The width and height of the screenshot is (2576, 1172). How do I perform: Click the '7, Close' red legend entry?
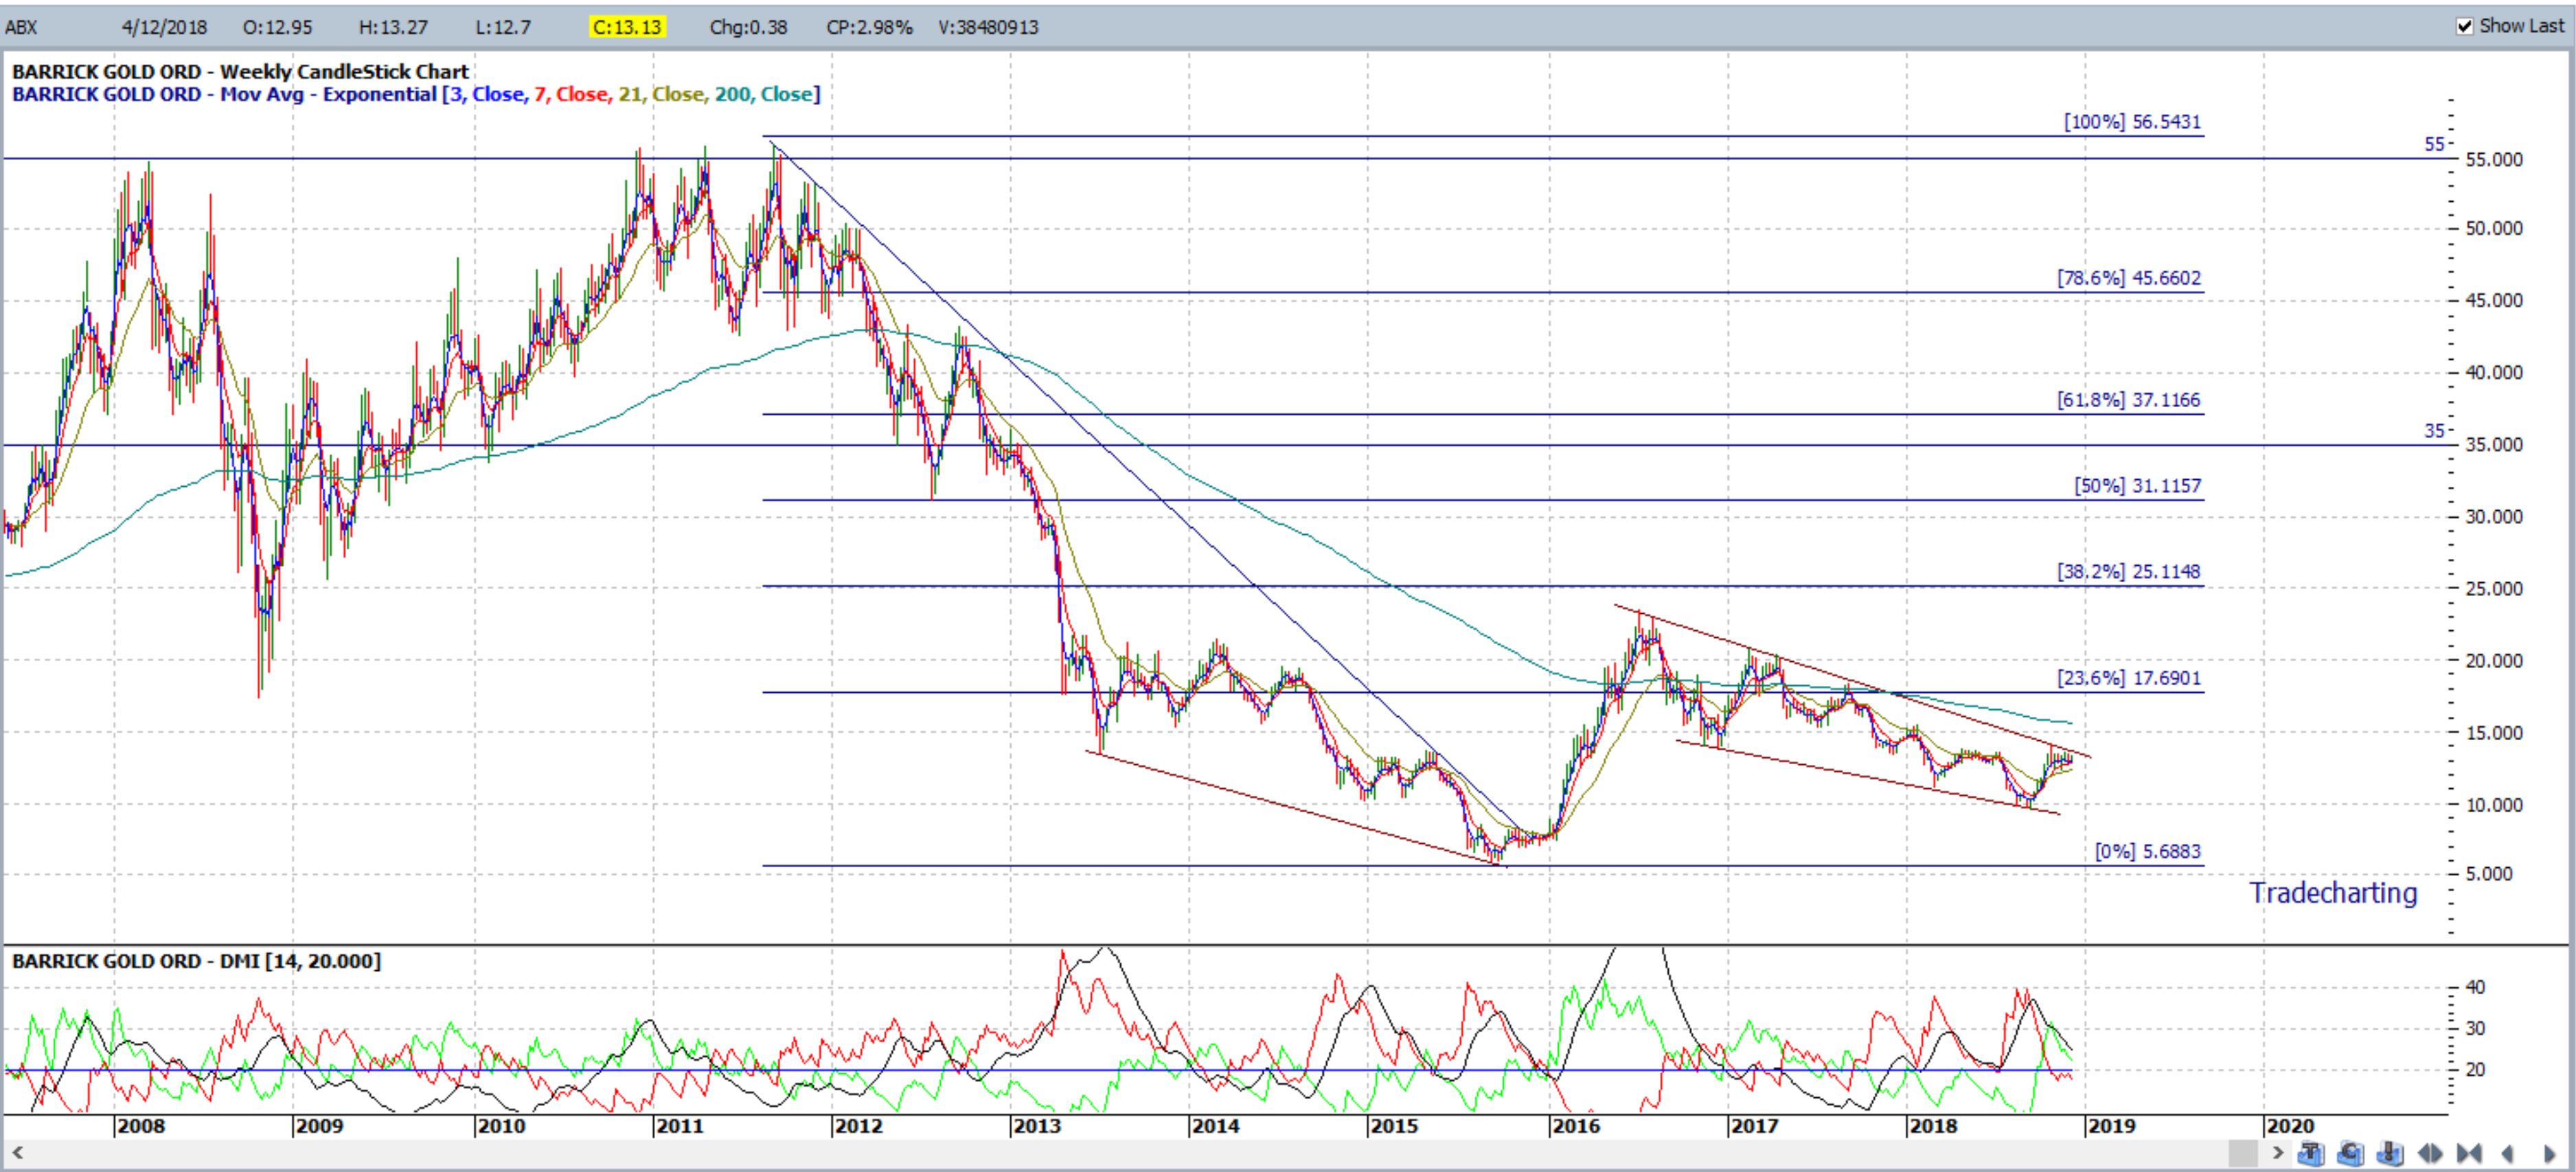pos(571,94)
